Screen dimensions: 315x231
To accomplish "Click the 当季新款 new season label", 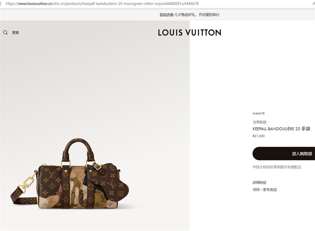I will [x=259, y=122].
